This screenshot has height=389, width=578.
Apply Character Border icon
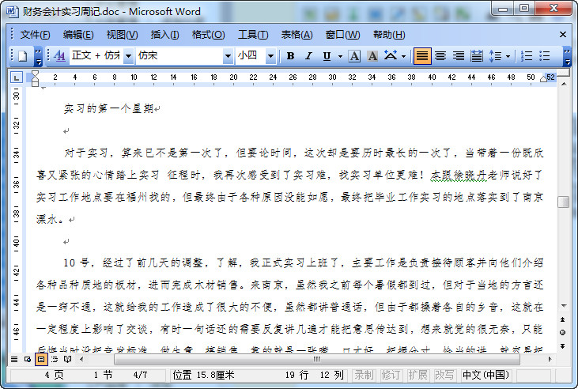(x=354, y=56)
